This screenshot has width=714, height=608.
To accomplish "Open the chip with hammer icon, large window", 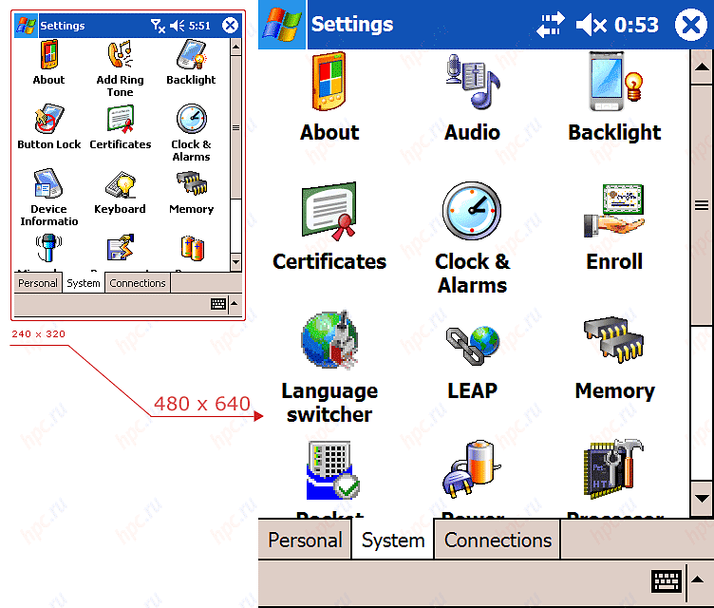I will (613, 468).
